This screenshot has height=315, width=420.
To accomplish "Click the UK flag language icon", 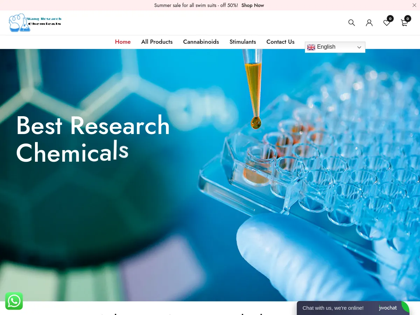I will [311, 47].
